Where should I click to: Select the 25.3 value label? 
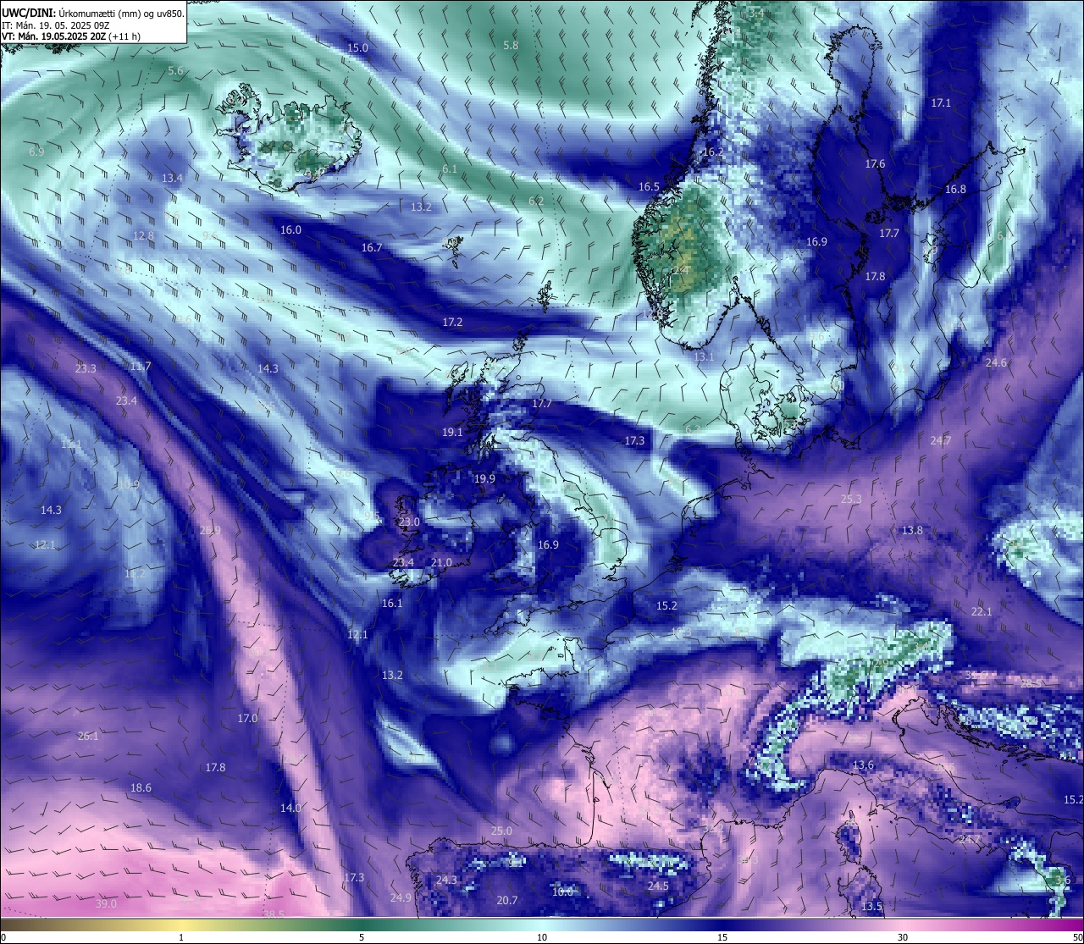(850, 500)
